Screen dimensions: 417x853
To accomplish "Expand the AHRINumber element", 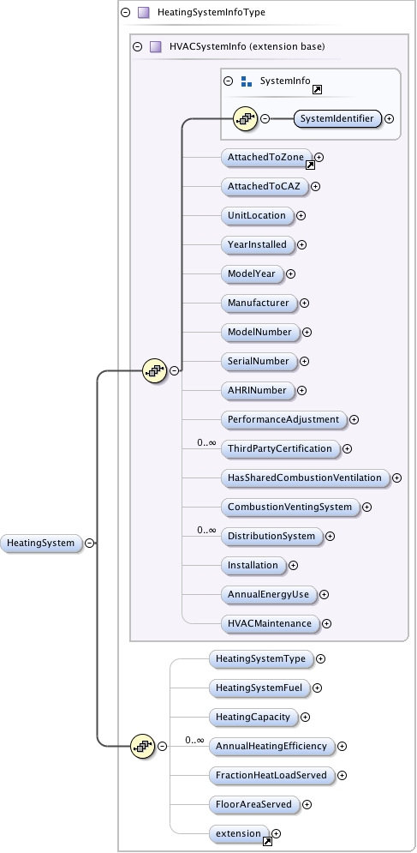I will [301, 390].
